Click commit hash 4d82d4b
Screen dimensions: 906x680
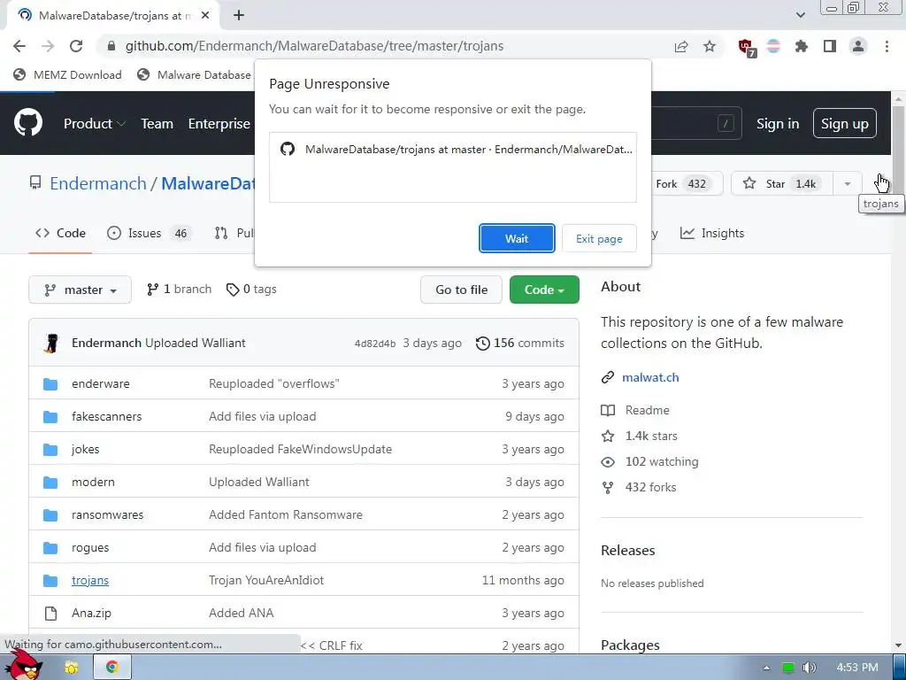[375, 344]
